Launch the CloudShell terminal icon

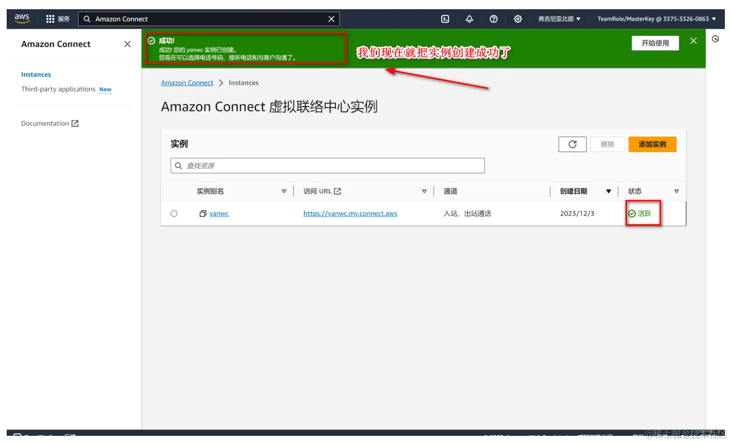click(445, 19)
